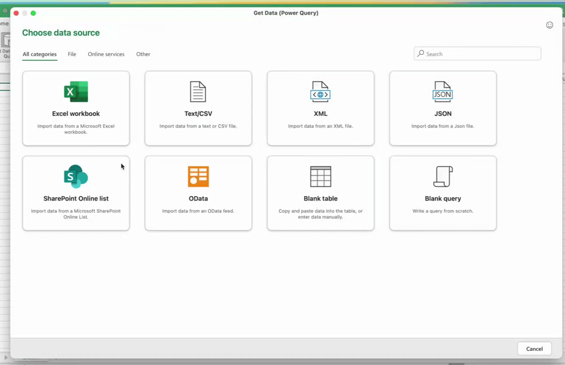
Task: Go to the Other category tab
Action: (x=143, y=54)
